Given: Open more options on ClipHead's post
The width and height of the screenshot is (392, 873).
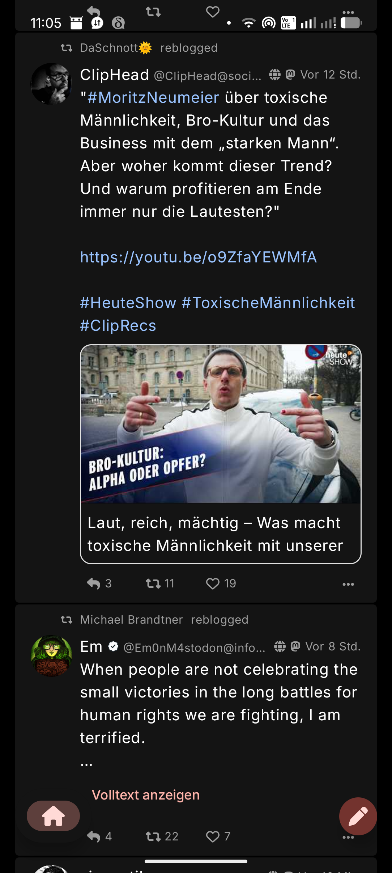Looking at the screenshot, I should pyautogui.click(x=348, y=584).
